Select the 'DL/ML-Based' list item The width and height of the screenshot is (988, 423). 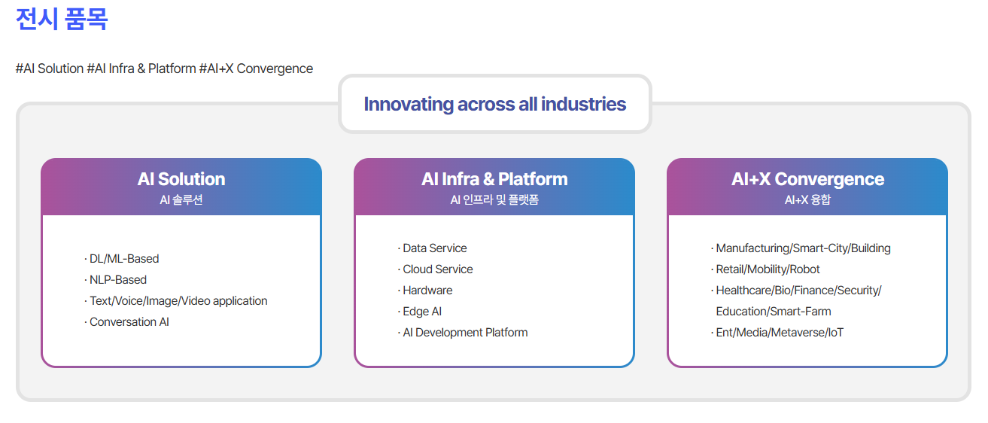point(122,259)
